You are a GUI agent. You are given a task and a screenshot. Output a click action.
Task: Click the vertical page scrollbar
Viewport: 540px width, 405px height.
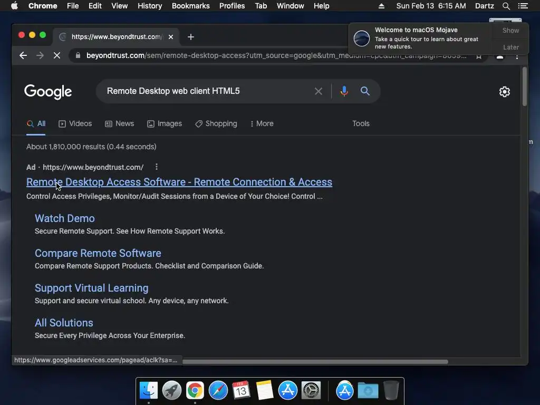[x=525, y=87]
